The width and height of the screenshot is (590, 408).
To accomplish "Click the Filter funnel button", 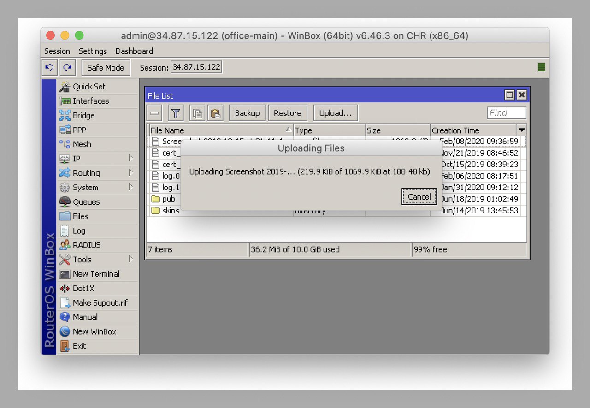I will [x=176, y=113].
